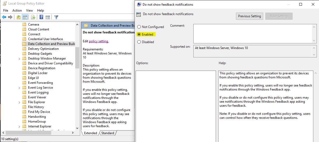Viewport: 319px width, 142px height.
Task: Click inside the Comment text box
Action: [253, 33]
